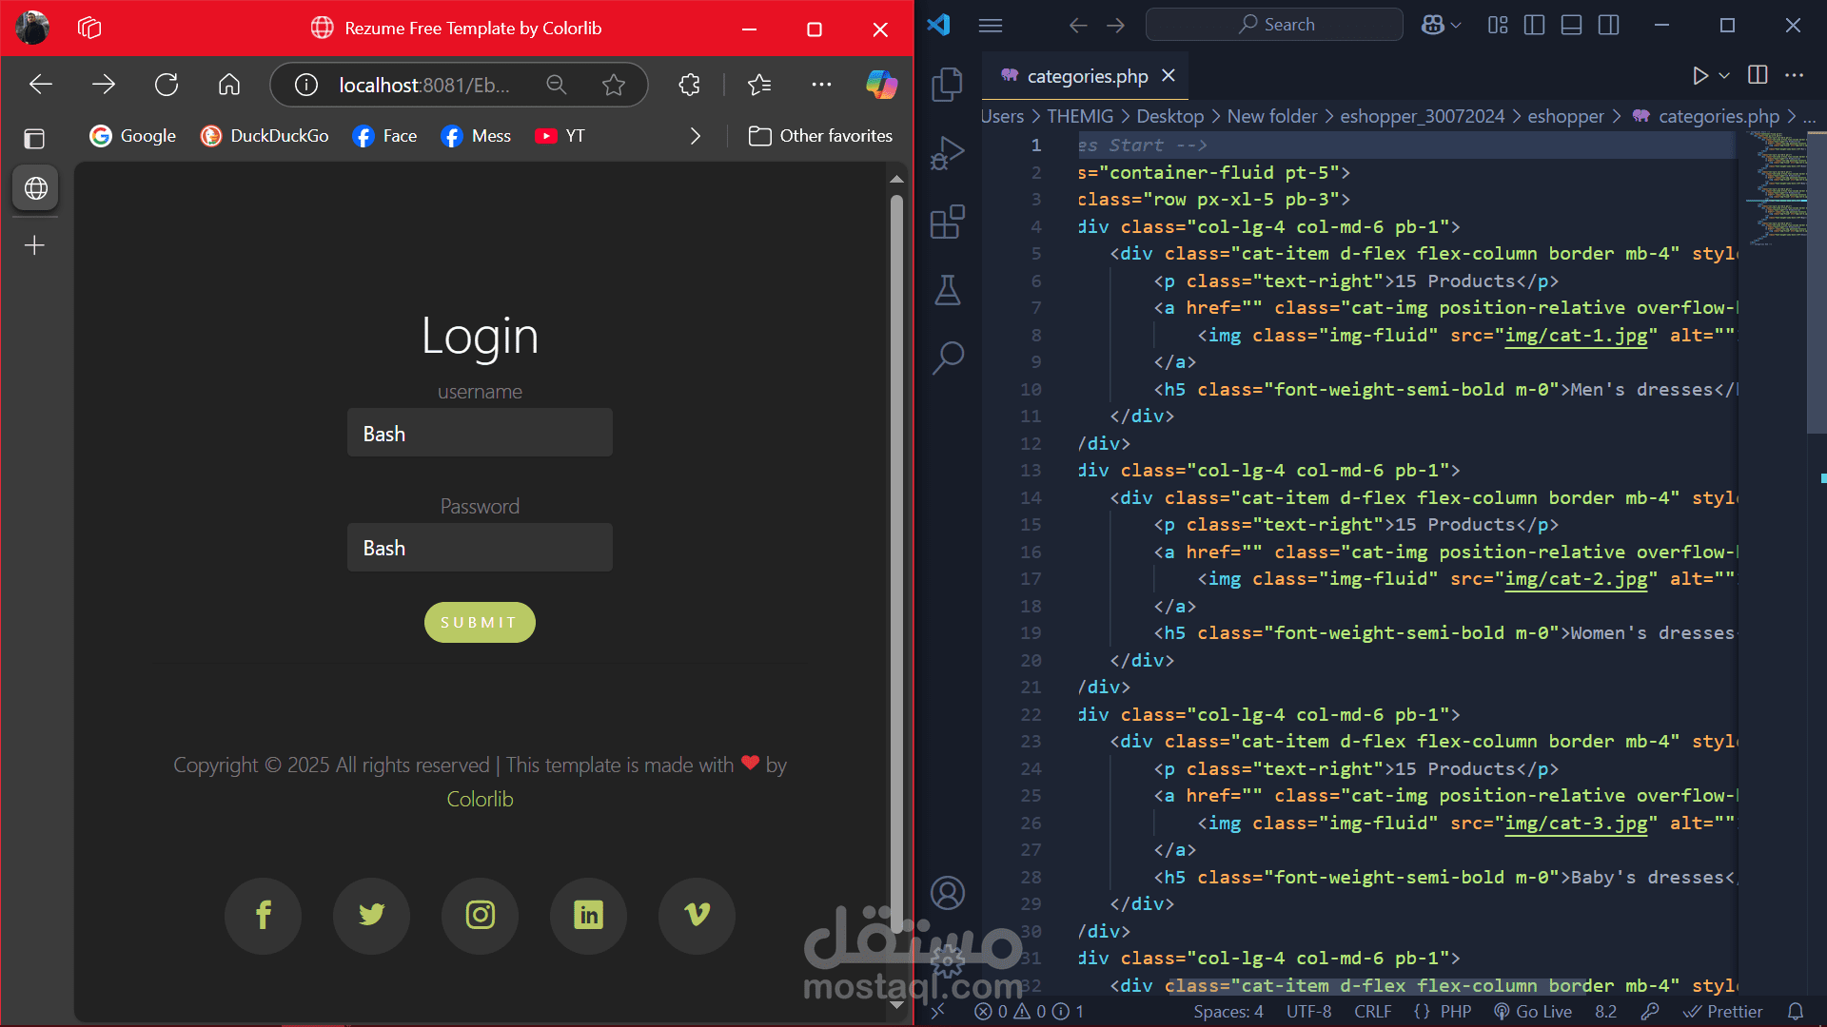Viewport: 1827px width, 1027px height.
Task: Toggle primary sidebar layout button
Action: (x=1534, y=26)
